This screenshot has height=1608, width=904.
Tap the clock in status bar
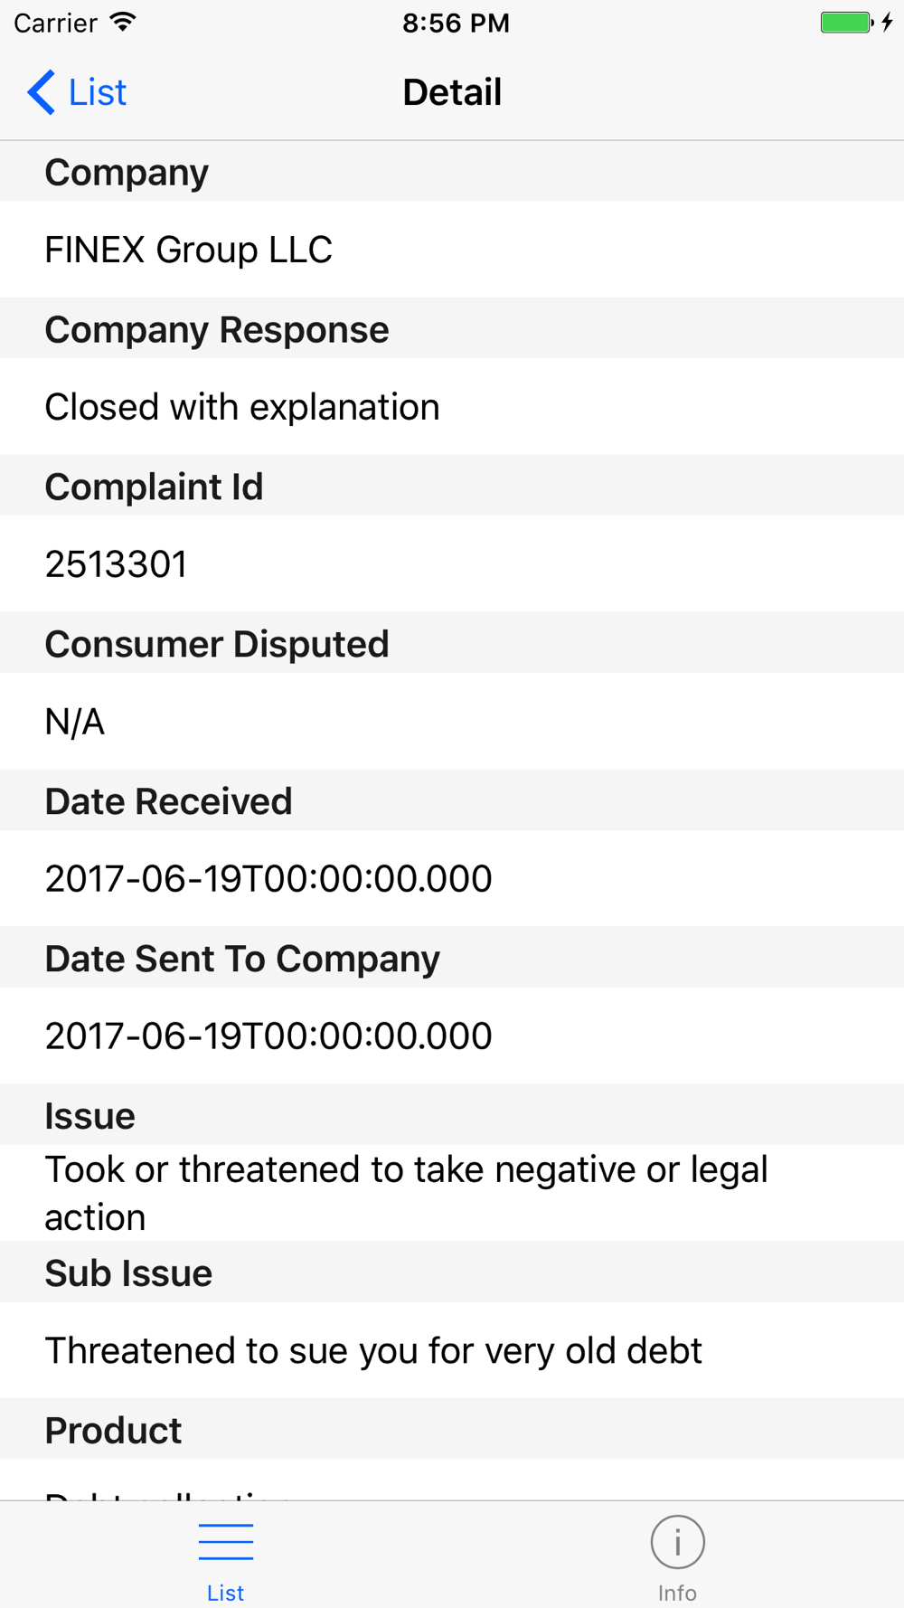point(456,23)
